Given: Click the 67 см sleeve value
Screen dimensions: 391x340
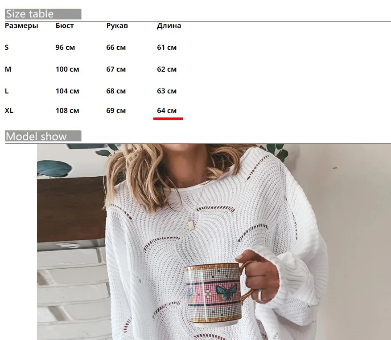Looking at the screenshot, I should tap(116, 69).
